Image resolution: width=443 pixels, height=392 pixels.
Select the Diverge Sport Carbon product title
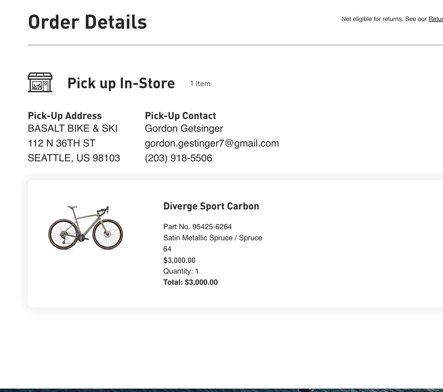click(211, 206)
